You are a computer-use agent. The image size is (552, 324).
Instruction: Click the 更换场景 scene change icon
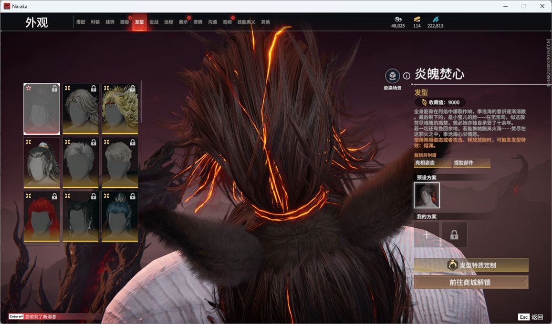pyautogui.click(x=392, y=76)
